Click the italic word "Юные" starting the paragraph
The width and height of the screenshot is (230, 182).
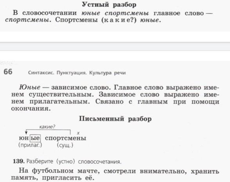click(29, 88)
